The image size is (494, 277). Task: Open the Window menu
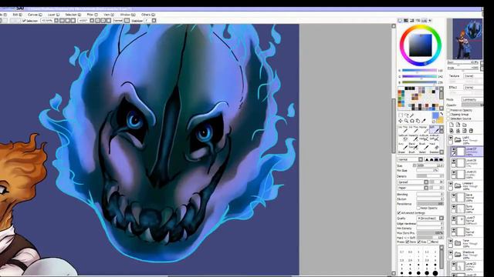coord(127,15)
